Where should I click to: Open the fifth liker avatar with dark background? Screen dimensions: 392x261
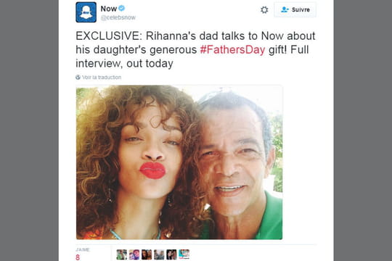pyautogui.click(x=171, y=254)
